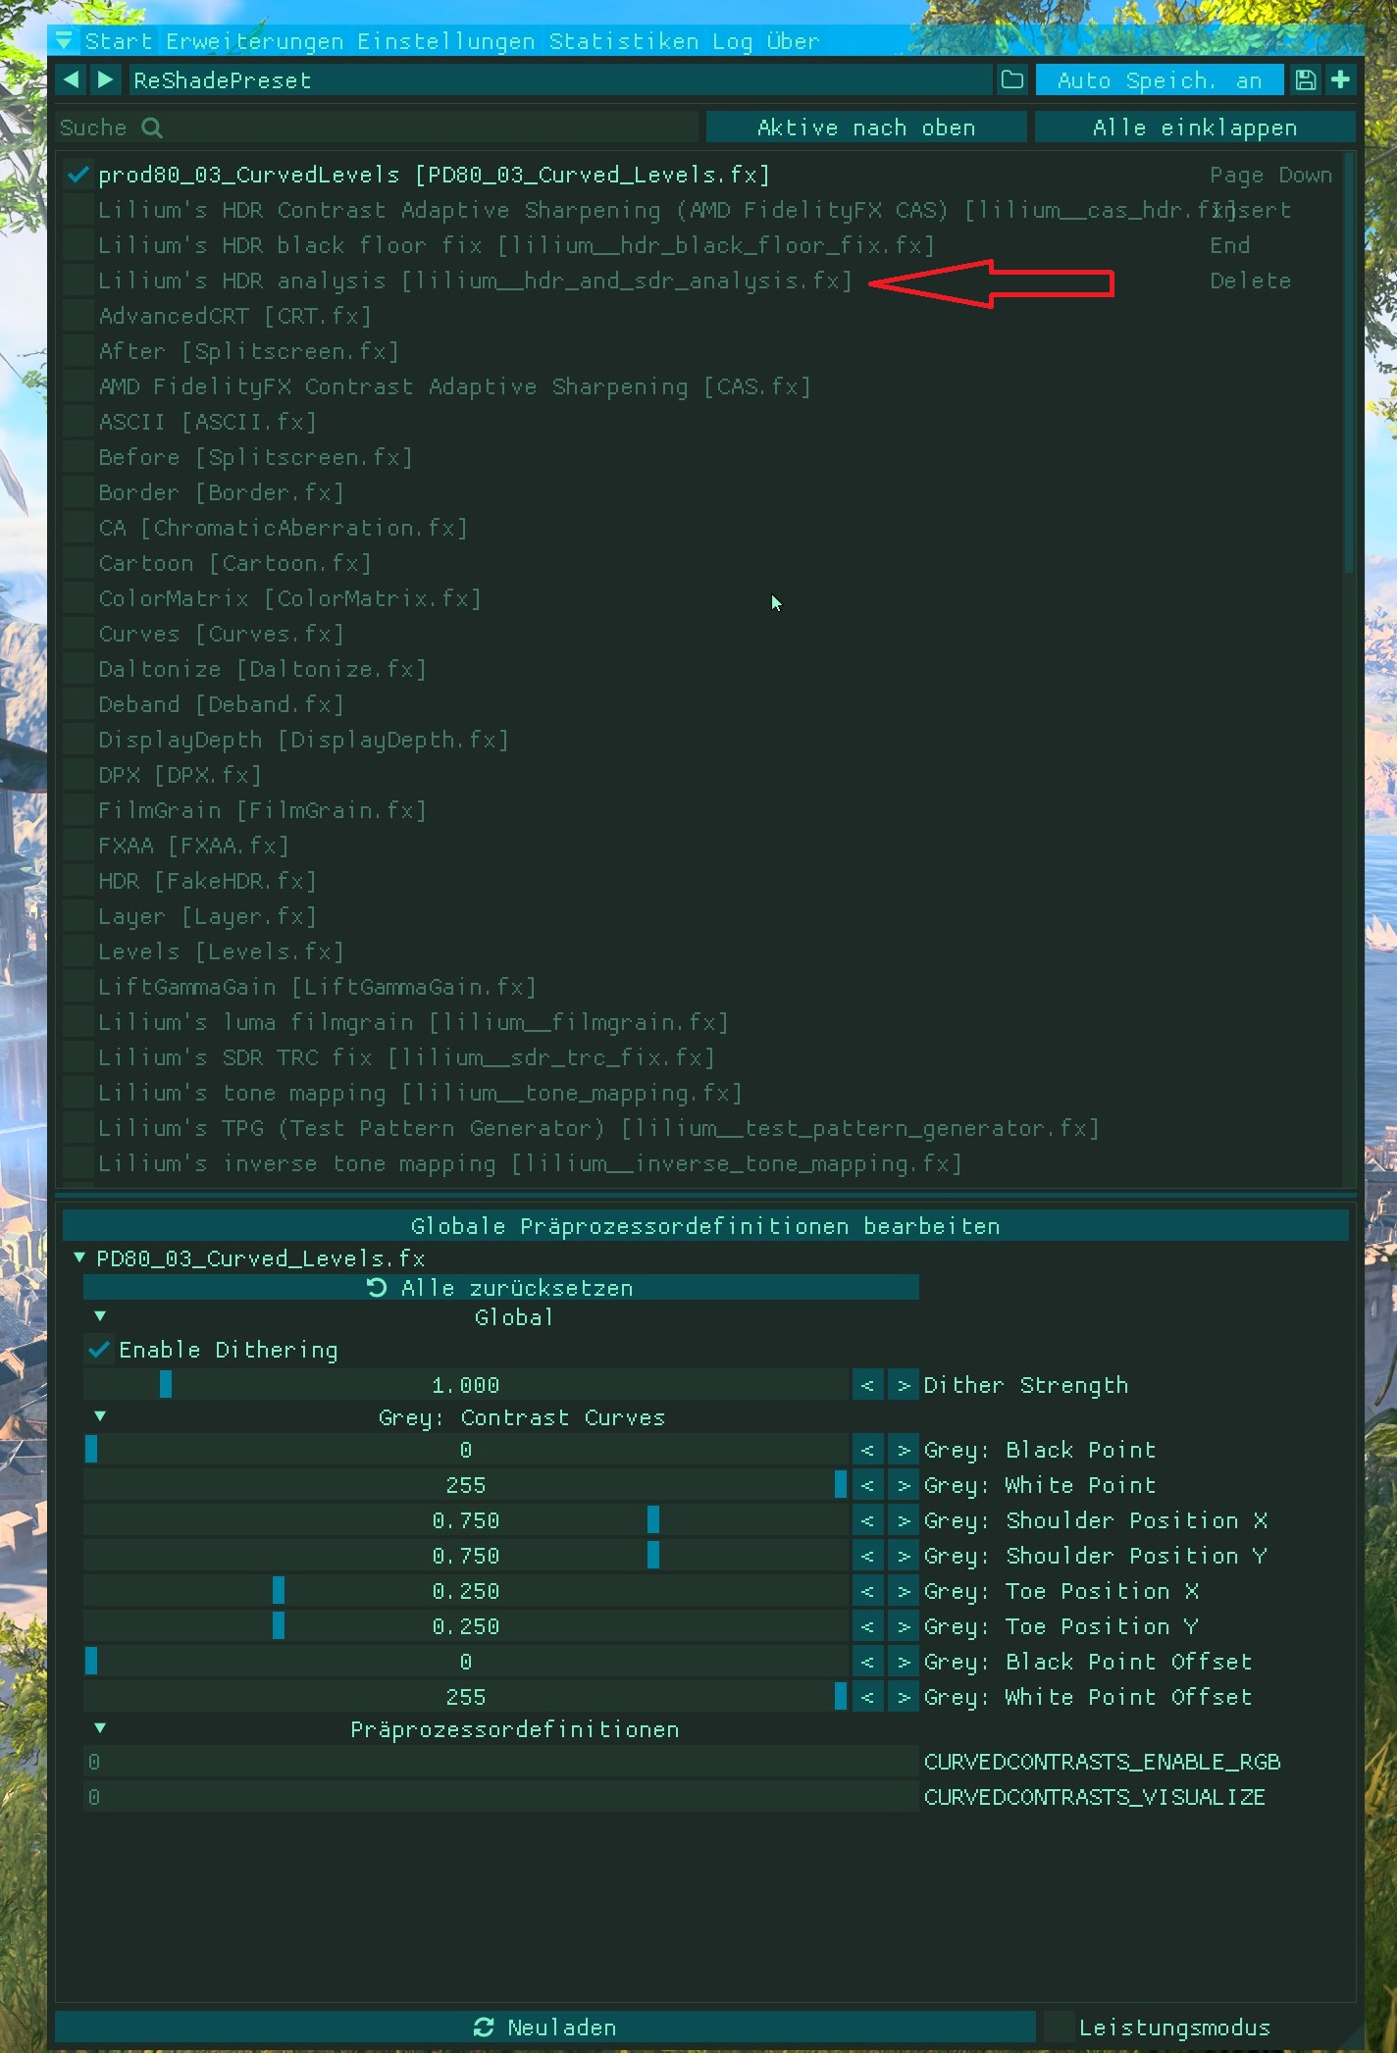Decrease Grey: Shoulder Position X with <
This screenshot has height=2053, width=1397.
pos(867,1520)
